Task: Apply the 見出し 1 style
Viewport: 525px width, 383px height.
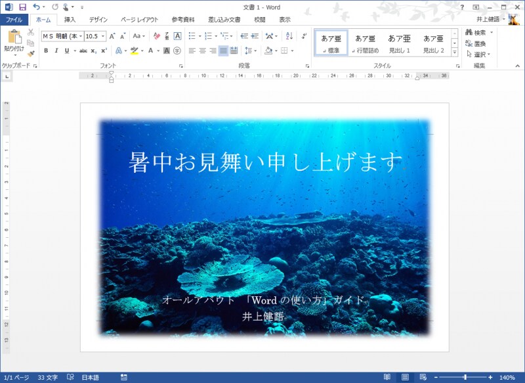Action: pyautogui.click(x=400, y=41)
